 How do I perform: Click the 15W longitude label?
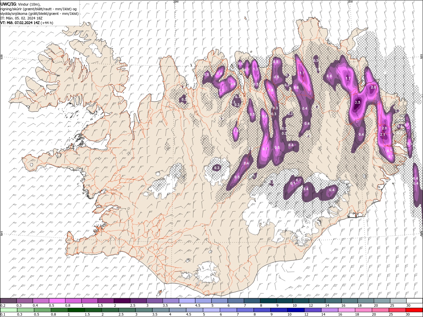350,2
